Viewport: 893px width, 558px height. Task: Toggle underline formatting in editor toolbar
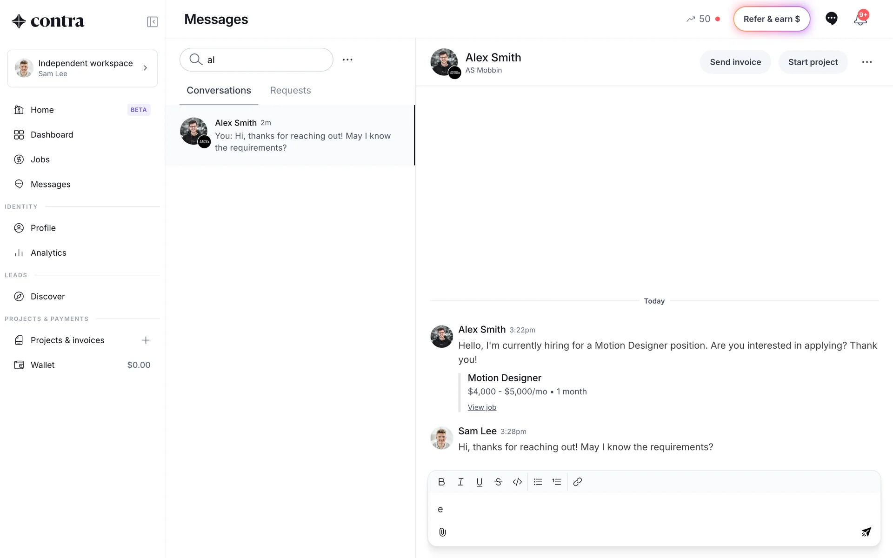479,482
